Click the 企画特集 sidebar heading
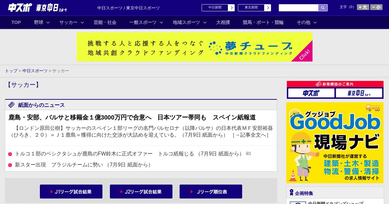 [304, 193]
